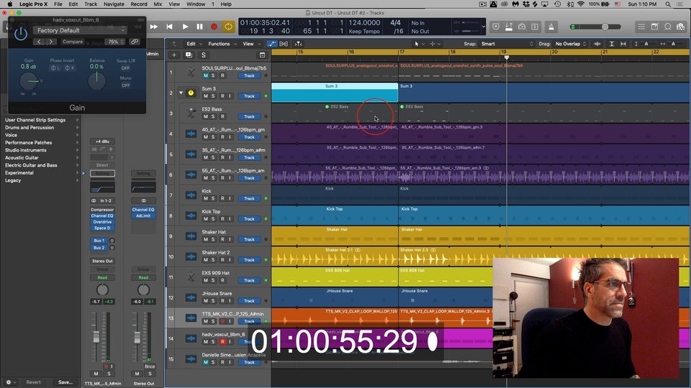The width and height of the screenshot is (691, 388).
Task: Open the Track menu
Action: click(91, 4)
